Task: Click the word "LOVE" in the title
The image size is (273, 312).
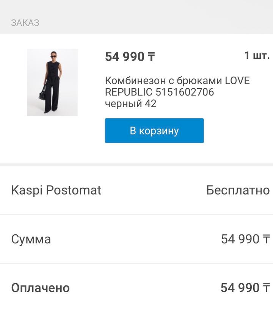Action: (237, 81)
